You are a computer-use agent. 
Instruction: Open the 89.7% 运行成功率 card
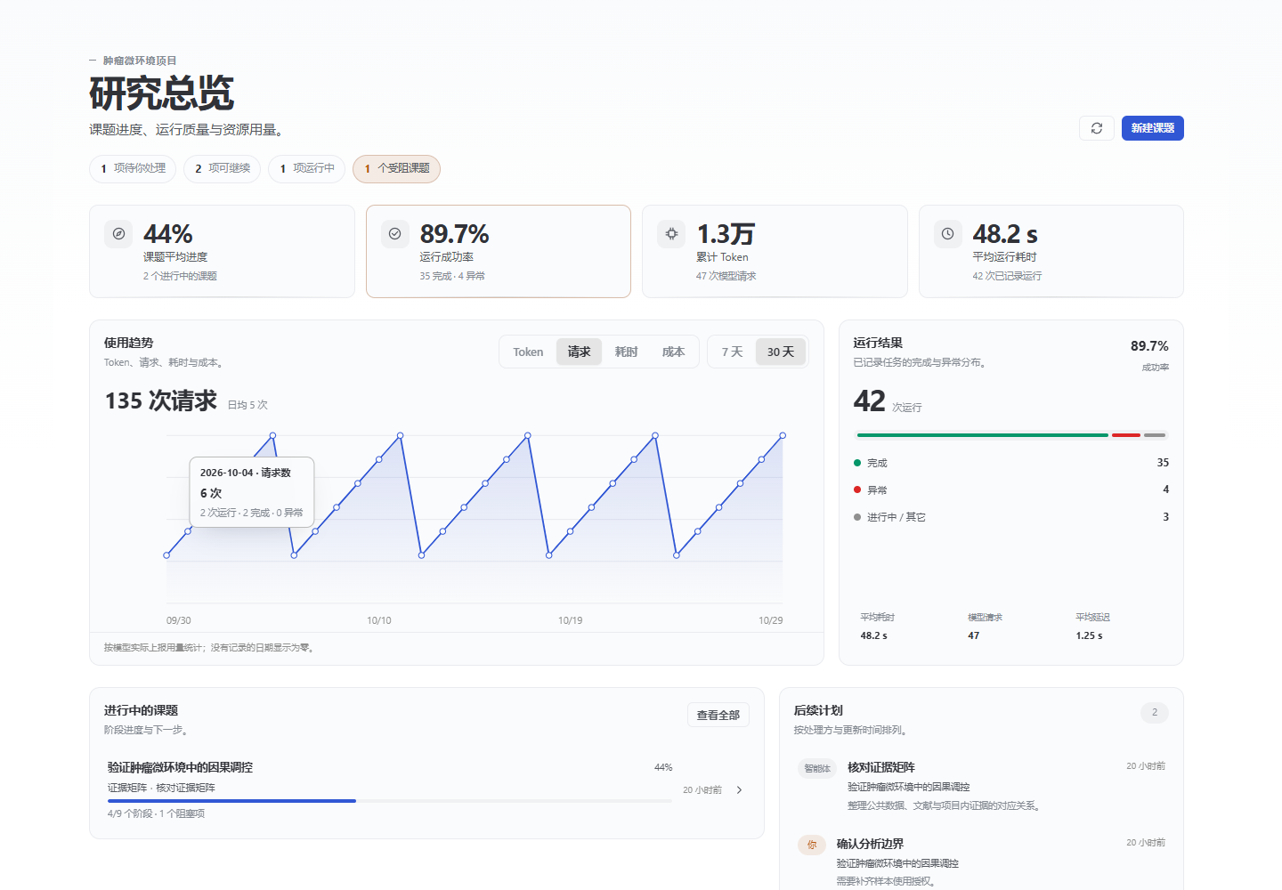click(x=499, y=251)
